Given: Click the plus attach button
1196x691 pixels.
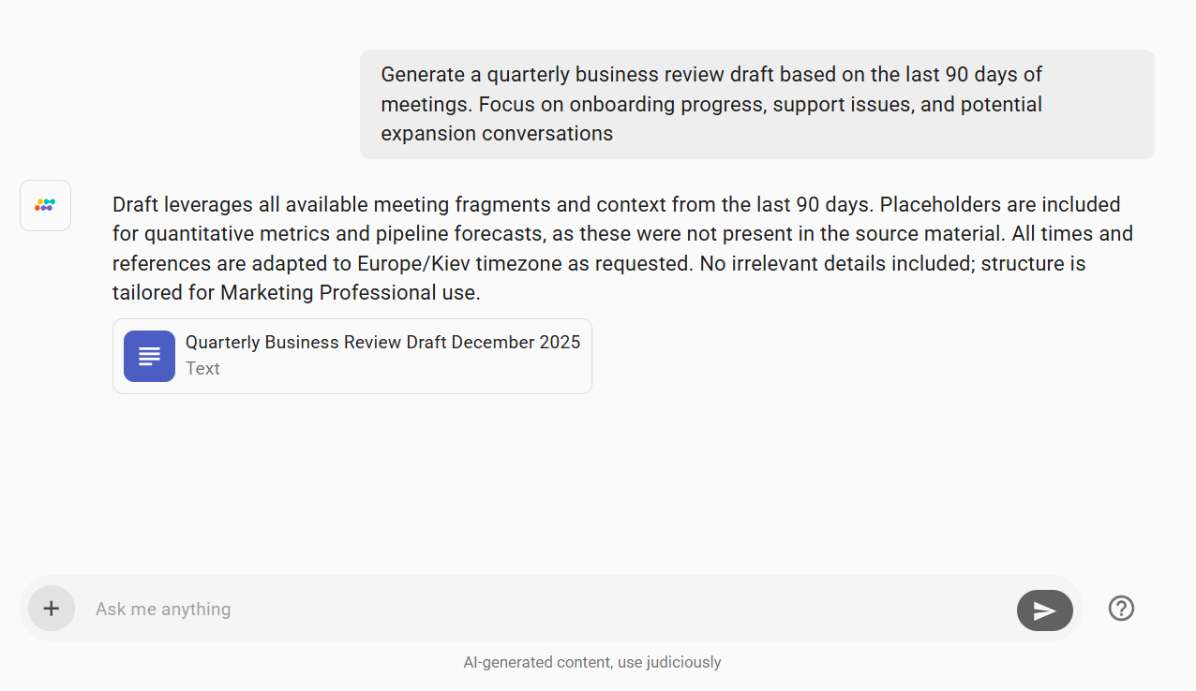Looking at the screenshot, I should pos(52,609).
